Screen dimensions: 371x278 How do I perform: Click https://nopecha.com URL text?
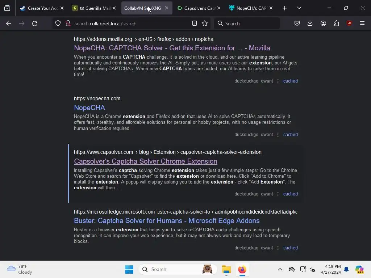(x=97, y=98)
